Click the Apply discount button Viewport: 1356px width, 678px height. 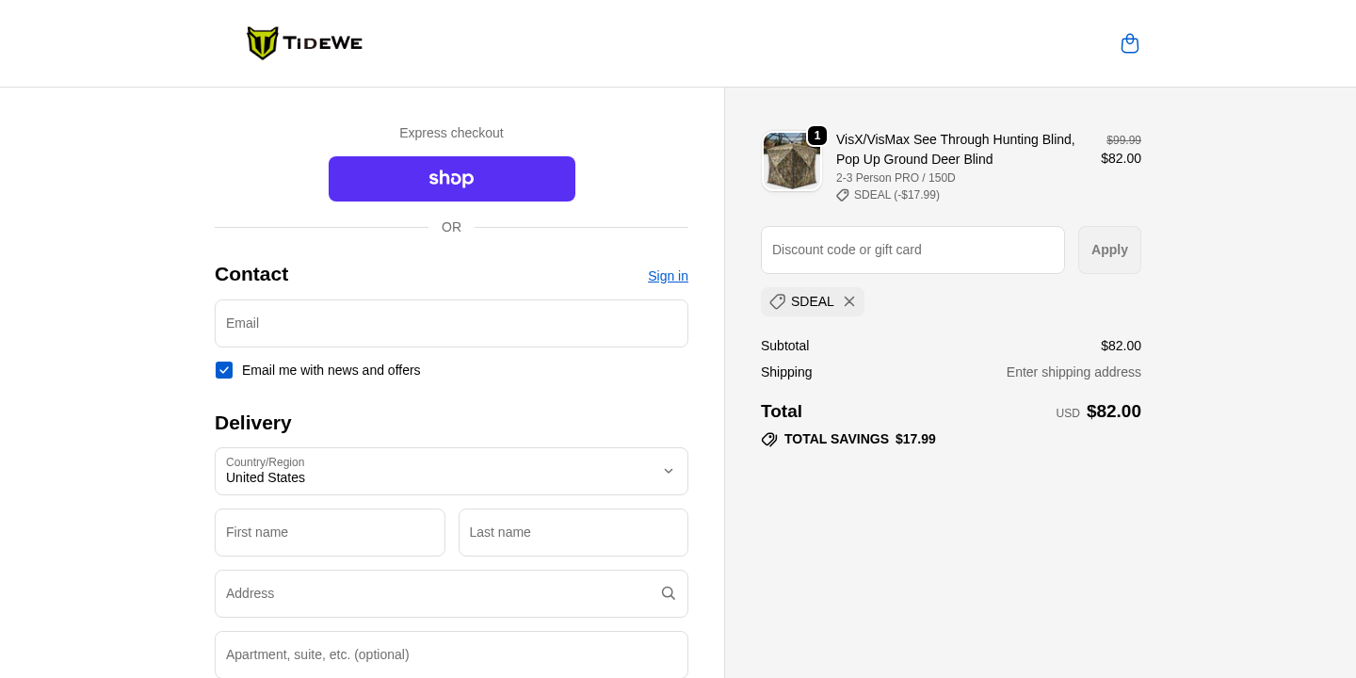coord(1109,250)
